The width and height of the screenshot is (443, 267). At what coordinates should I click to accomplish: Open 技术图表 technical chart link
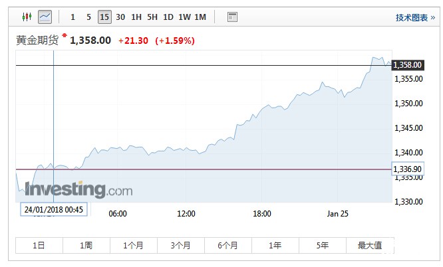[x=412, y=17]
